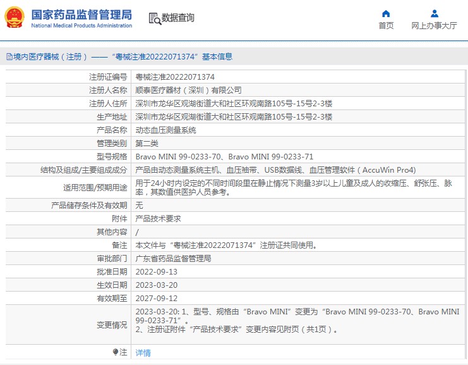Screen dimensions: 468x365
Task: Click the 数据查询 label
Action: click(x=178, y=18)
